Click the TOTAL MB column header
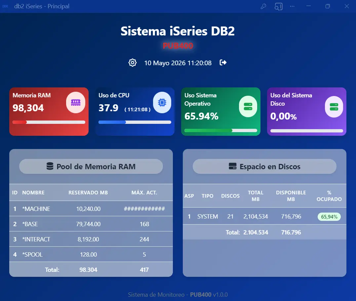 [x=256, y=196]
